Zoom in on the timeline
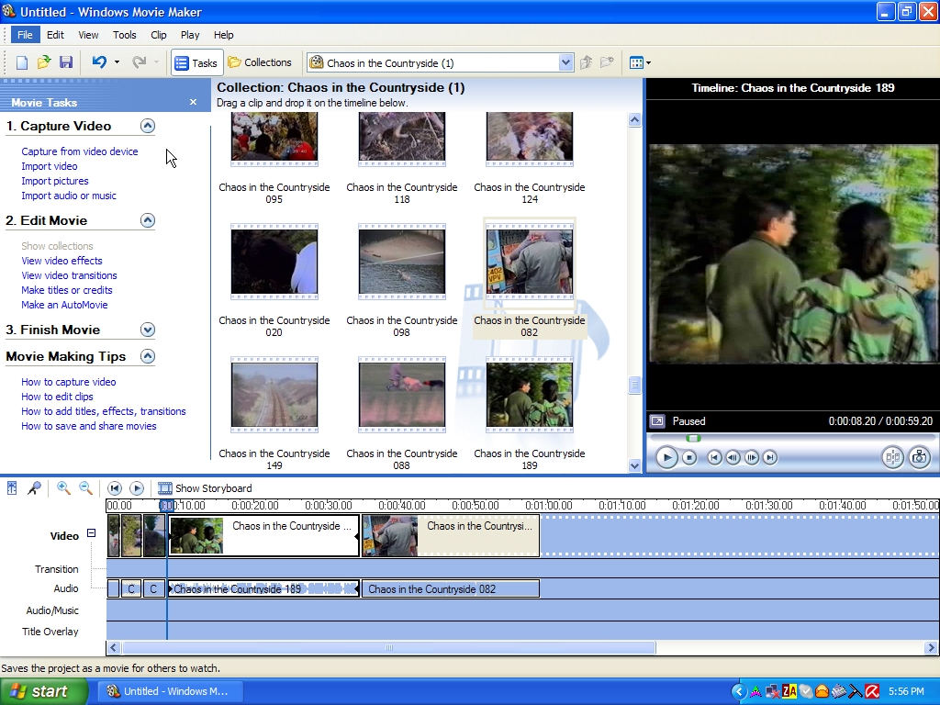940x705 pixels. pyautogui.click(x=63, y=488)
